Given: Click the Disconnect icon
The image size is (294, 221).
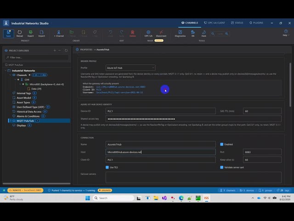Looking at the screenshot, I should point(161,34).
